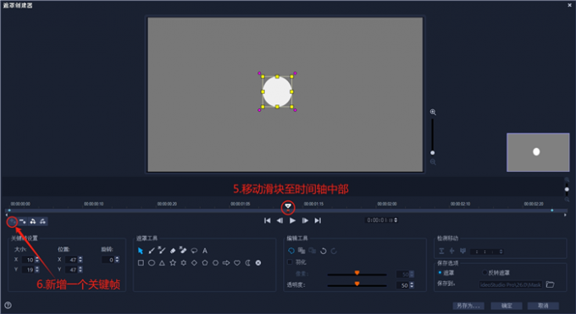Choose the six-point star shape tool

pos(183,263)
